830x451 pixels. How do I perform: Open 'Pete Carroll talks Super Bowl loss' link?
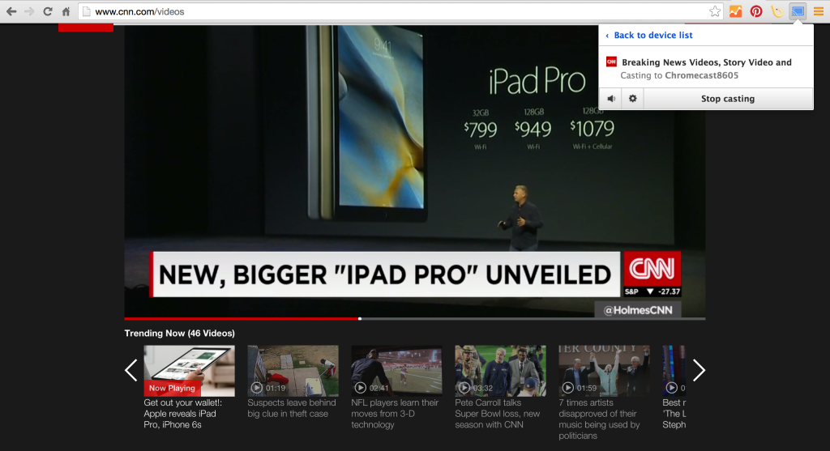[498, 414]
